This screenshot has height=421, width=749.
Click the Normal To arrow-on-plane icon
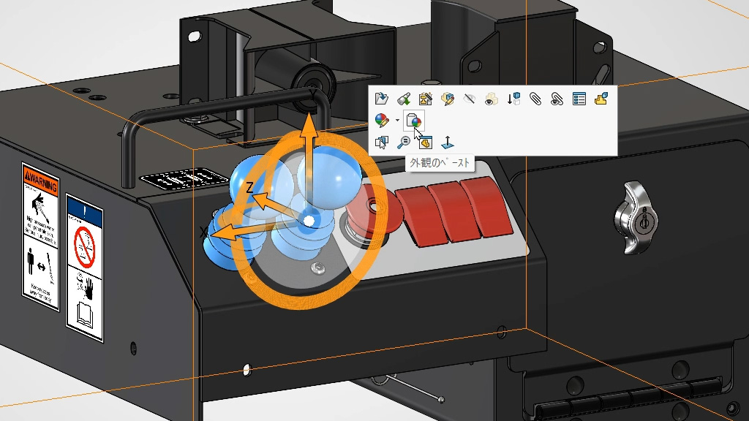point(448,143)
